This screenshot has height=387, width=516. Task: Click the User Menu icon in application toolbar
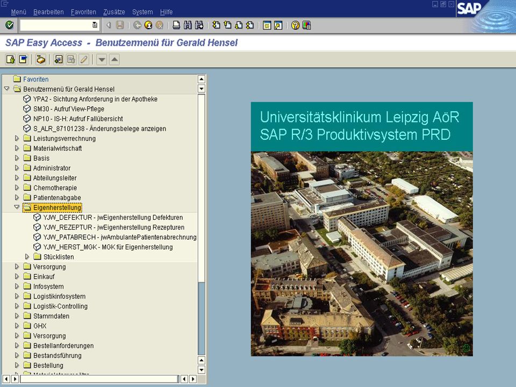(11, 60)
